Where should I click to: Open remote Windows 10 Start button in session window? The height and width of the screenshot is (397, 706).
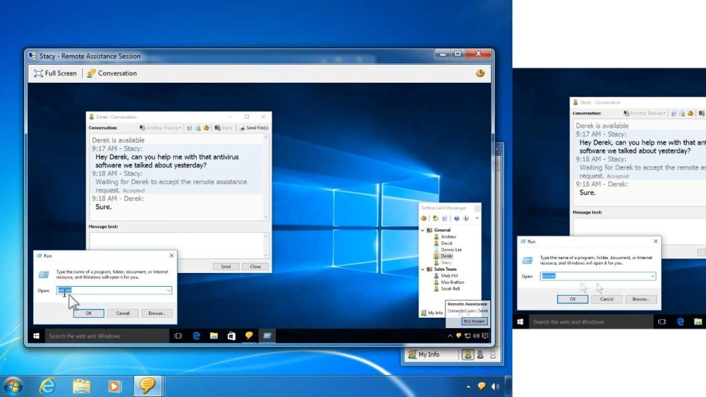tap(37, 336)
